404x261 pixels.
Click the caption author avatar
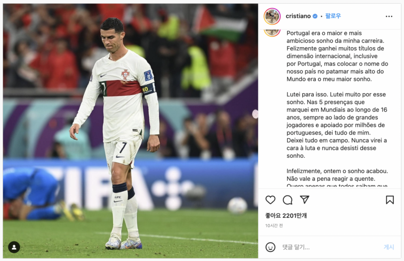(272, 32)
